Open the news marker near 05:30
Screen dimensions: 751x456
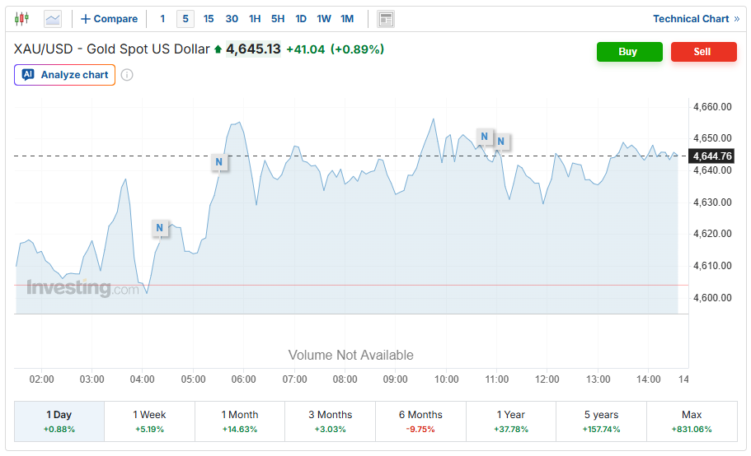coord(219,162)
